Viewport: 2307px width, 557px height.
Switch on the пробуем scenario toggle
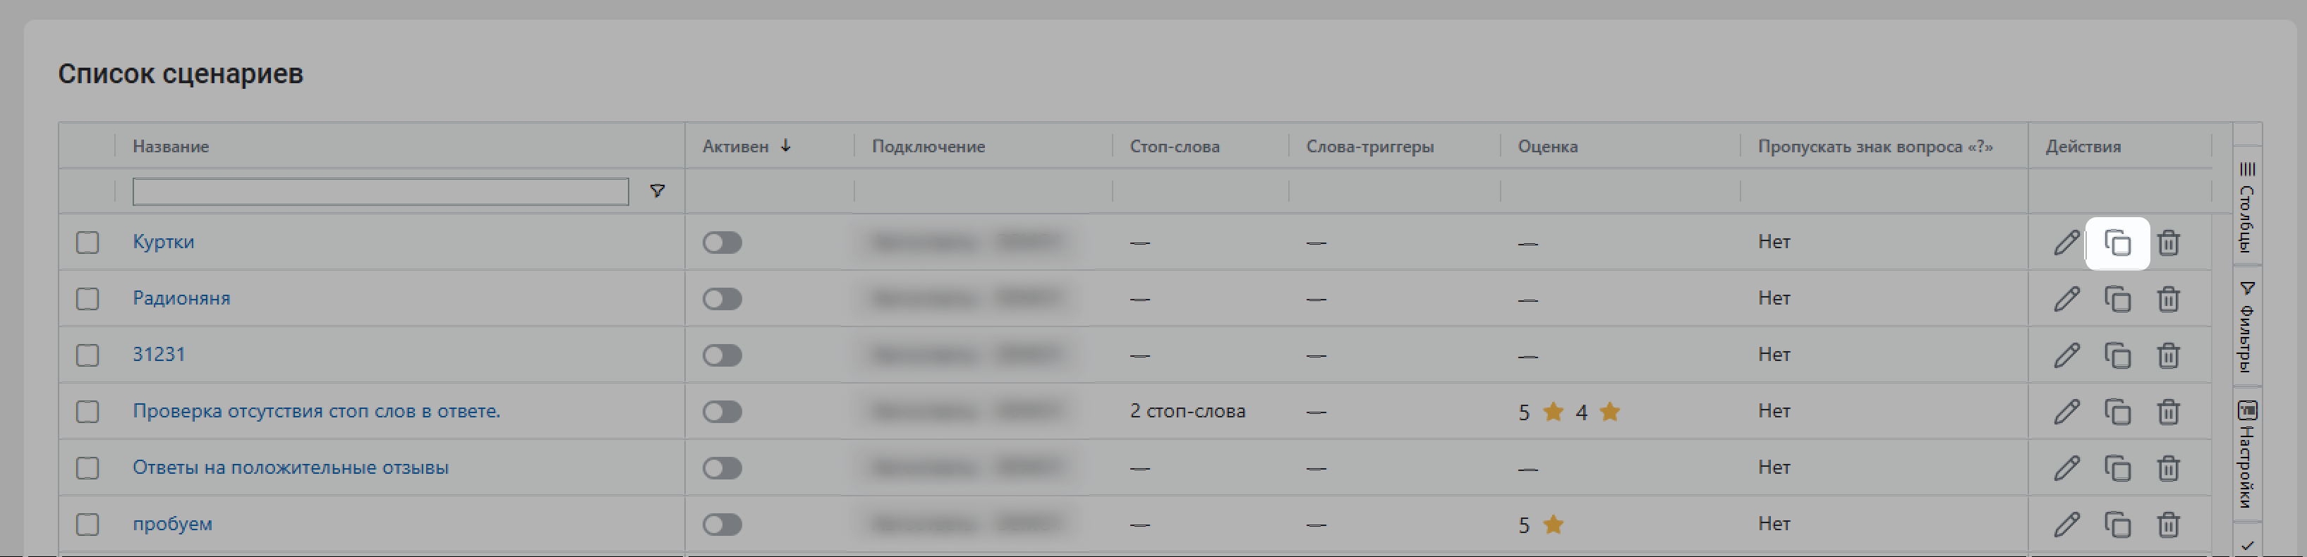coord(722,525)
